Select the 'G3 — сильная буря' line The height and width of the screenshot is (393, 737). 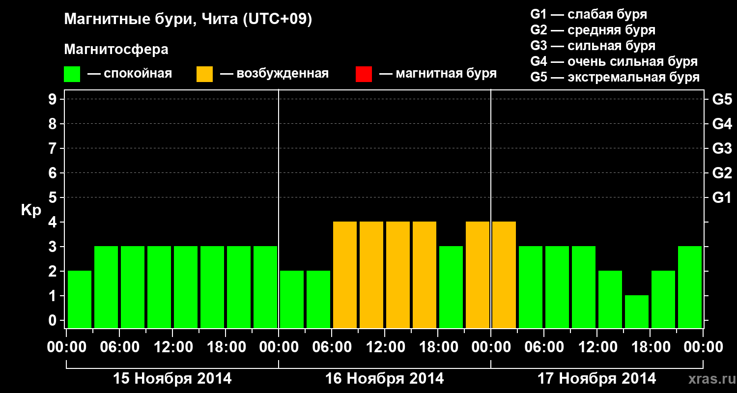[593, 46]
